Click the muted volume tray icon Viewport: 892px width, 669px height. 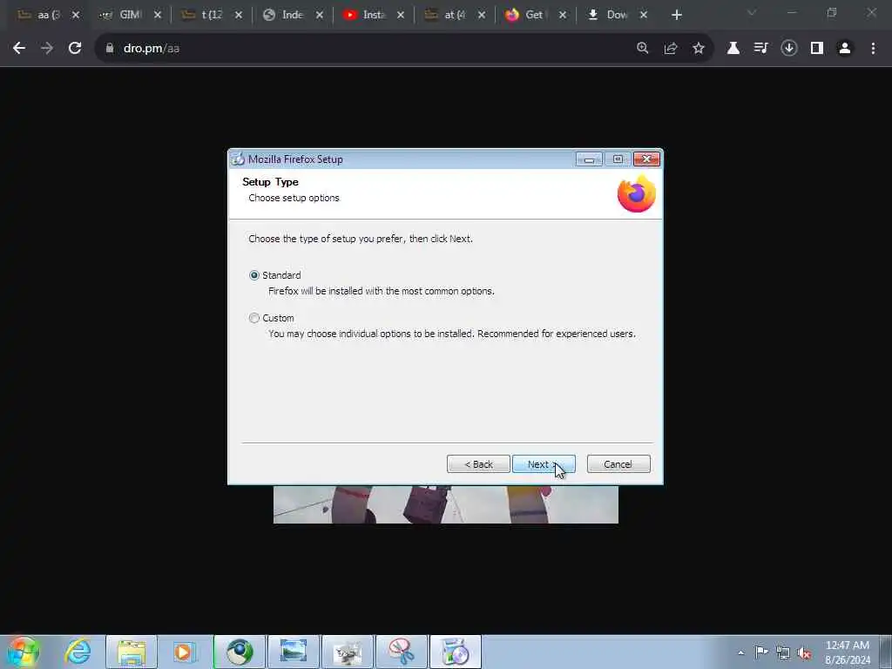pos(804,652)
